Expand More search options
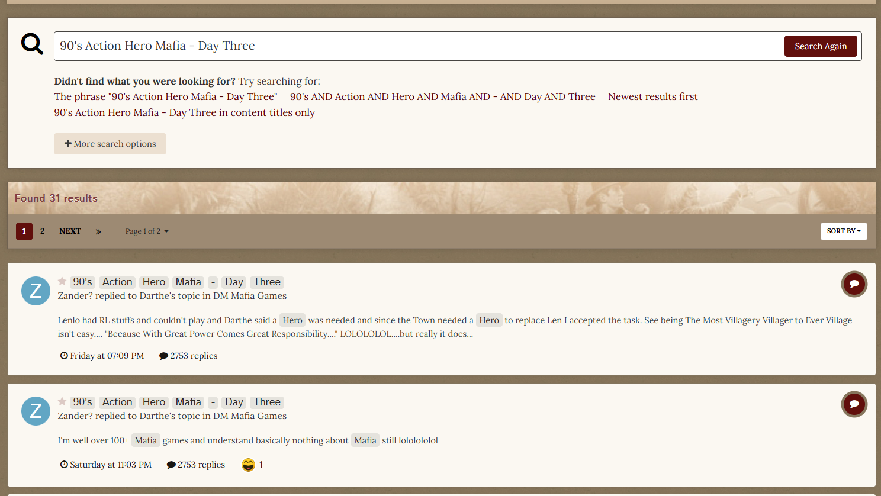The height and width of the screenshot is (496, 881). click(110, 144)
